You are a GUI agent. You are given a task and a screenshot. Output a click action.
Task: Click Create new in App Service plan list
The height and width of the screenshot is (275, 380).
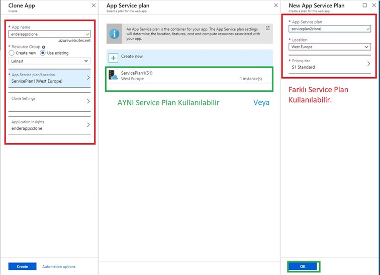click(x=189, y=58)
